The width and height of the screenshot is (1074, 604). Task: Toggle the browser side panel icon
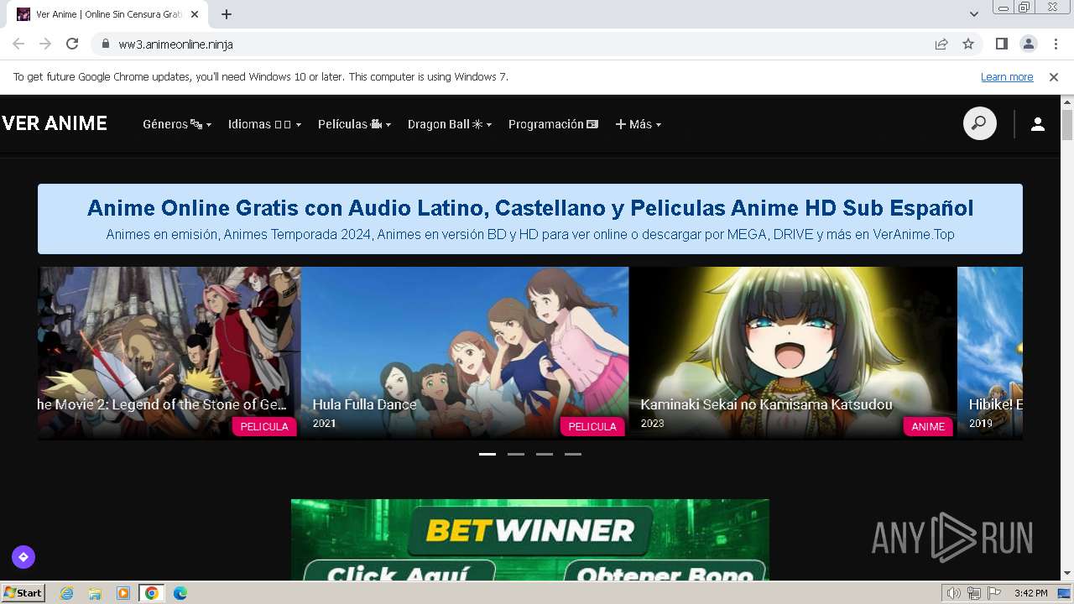(1001, 44)
